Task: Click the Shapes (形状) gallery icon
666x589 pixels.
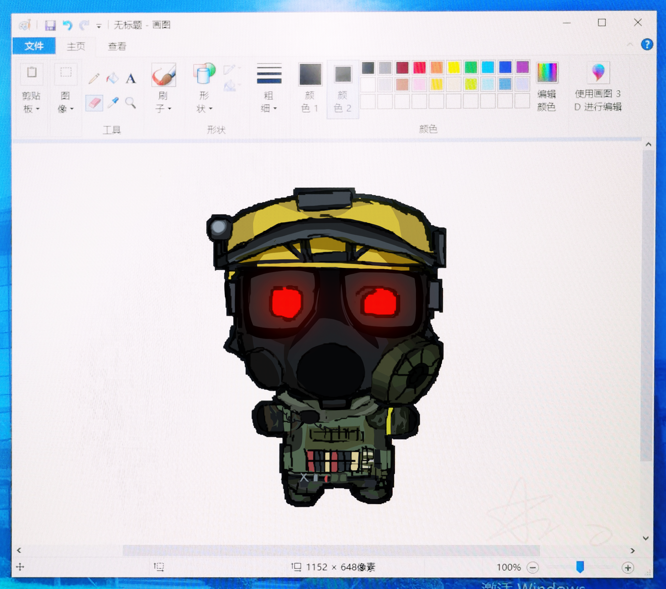Action: pyautogui.click(x=204, y=74)
